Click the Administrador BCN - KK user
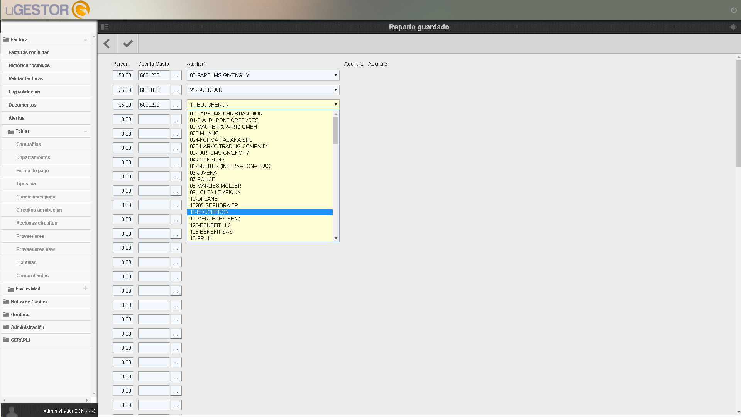Viewport: 741px width, 417px height. [x=69, y=411]
